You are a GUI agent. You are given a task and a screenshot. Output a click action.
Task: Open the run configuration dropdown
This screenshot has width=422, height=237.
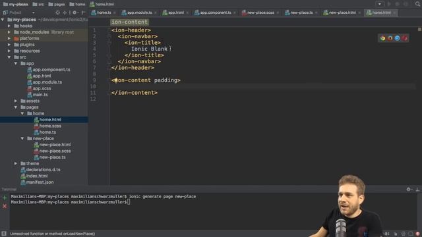point(380,4)
